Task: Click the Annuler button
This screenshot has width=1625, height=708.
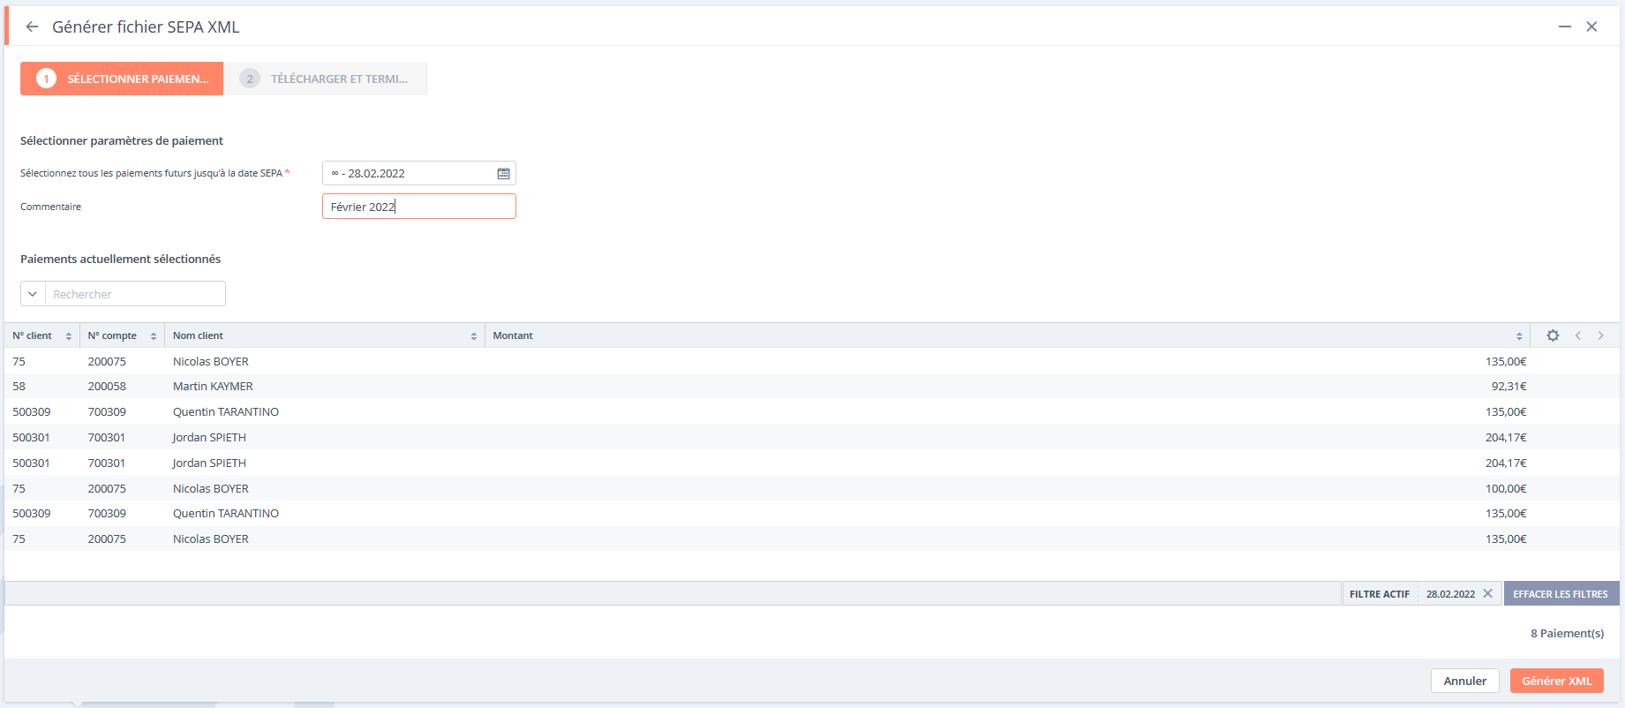Action: pyautogui.click(x=1464, y=681)
